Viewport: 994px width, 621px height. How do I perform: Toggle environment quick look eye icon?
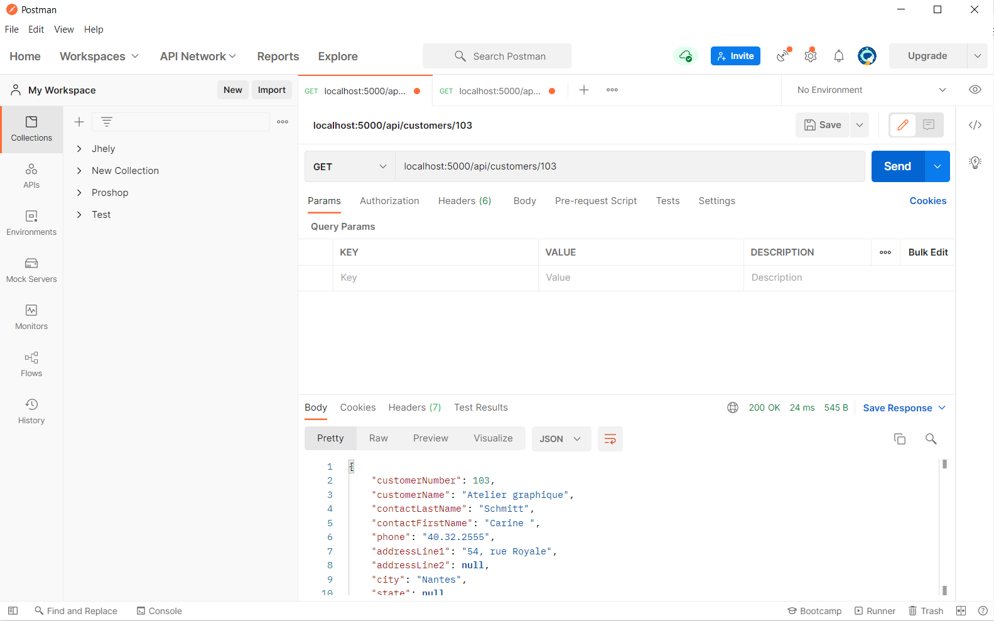[975, 90]
